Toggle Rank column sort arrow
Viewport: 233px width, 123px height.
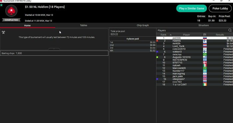[x=170, y=35]
